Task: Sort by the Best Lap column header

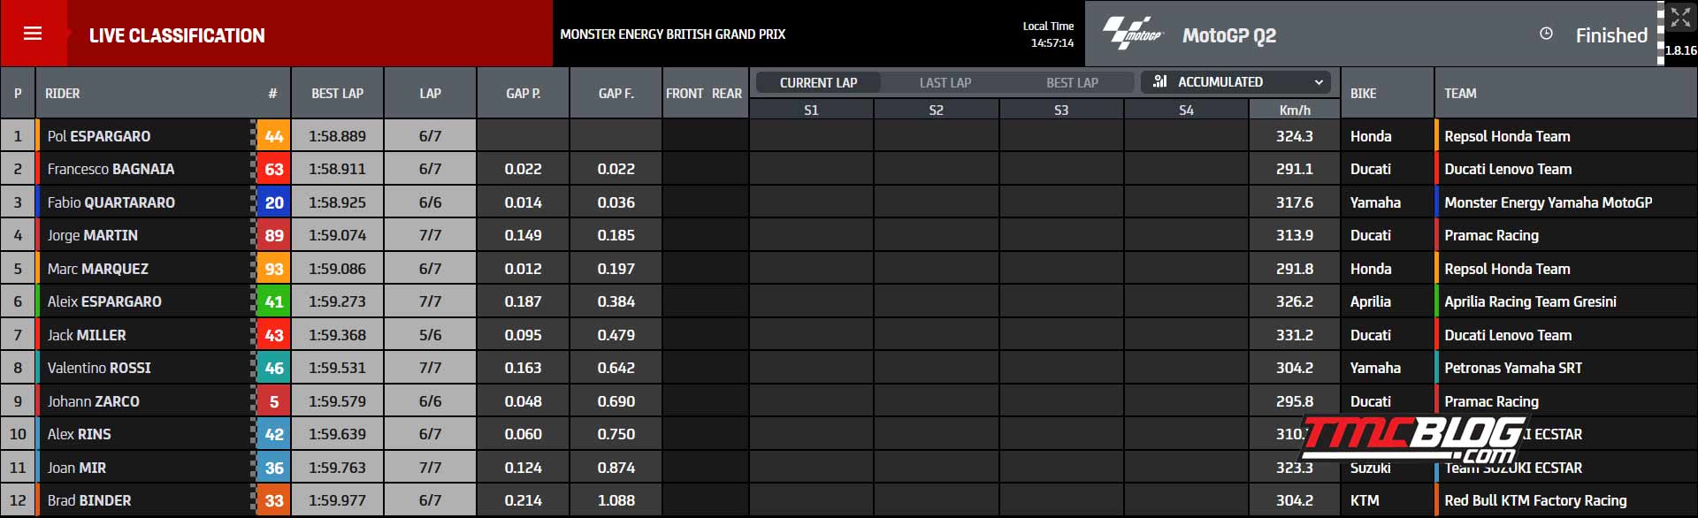Action: coord(338,93)
